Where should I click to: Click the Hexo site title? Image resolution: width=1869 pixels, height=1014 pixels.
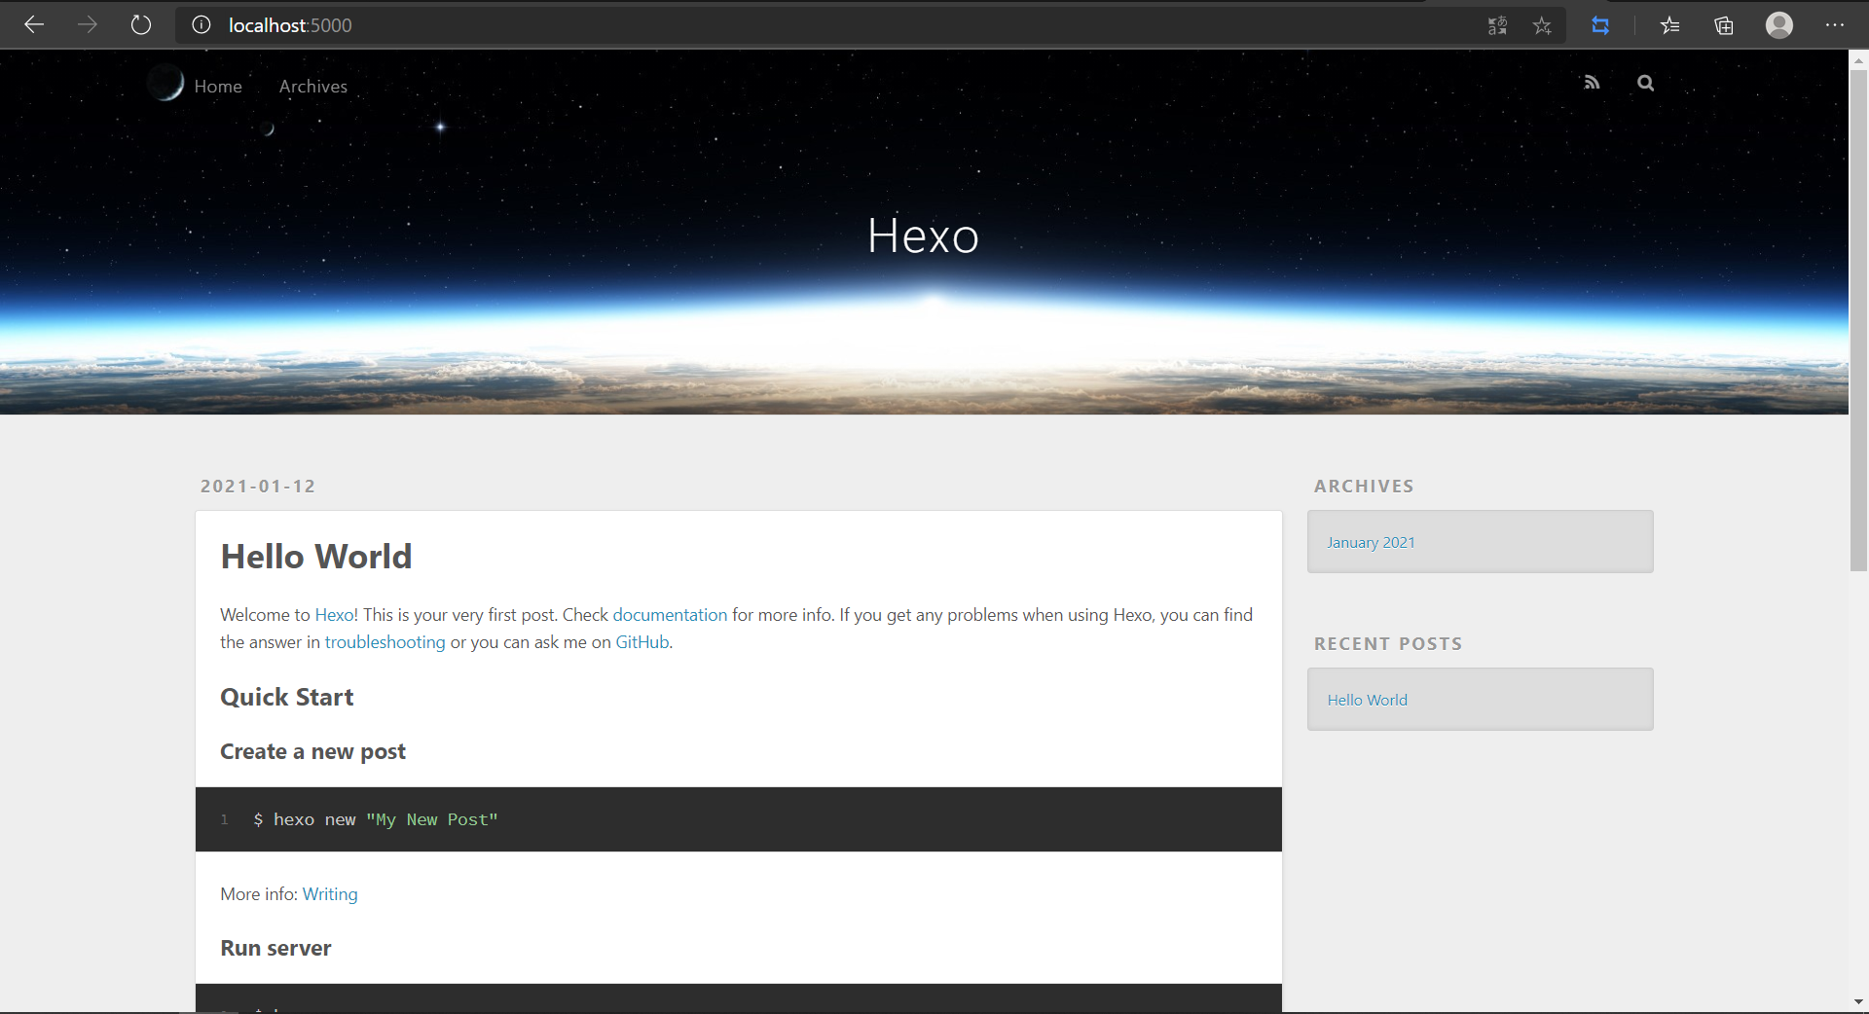(x=923, y=235)
